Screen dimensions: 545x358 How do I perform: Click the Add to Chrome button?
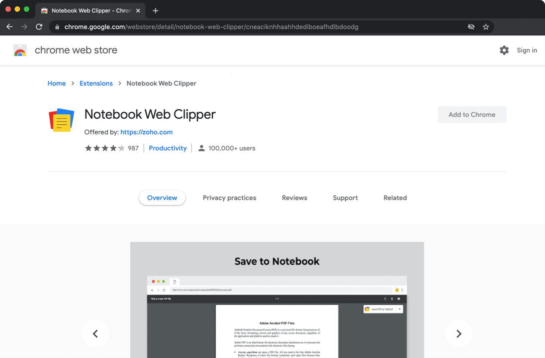point(472,114)
